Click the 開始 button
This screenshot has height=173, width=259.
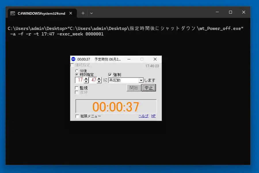[x=134, y=88]
